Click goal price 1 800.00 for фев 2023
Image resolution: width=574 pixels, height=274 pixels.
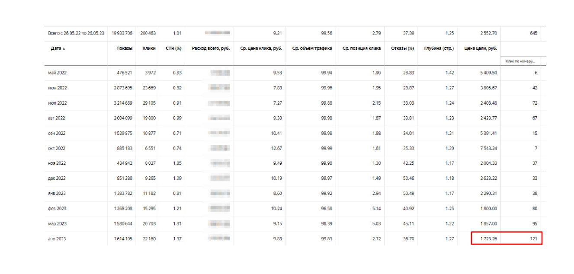coord(488,209)
